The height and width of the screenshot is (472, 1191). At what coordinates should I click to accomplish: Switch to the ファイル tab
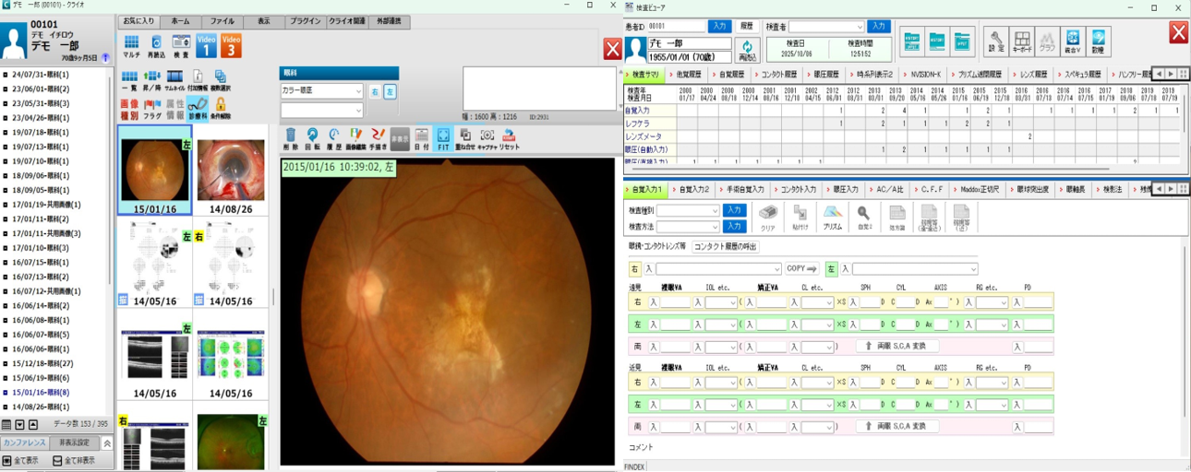click(x=222, y=21)
